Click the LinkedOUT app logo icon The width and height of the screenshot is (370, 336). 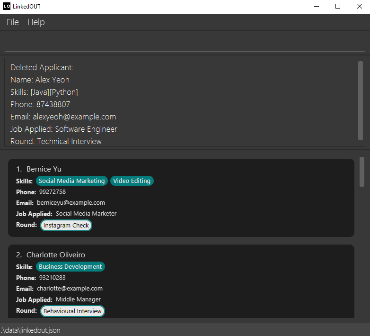(7, 7)
